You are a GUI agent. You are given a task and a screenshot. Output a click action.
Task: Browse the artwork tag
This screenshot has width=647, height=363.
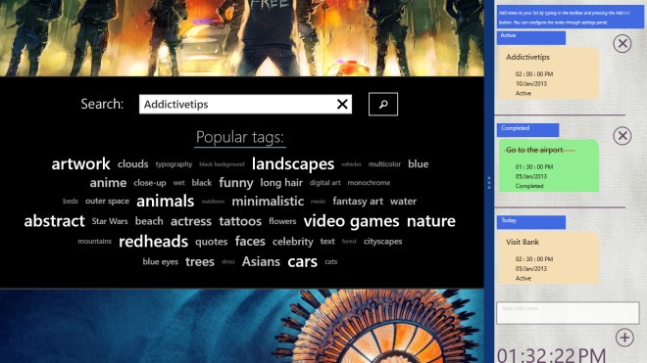[80, 164]
